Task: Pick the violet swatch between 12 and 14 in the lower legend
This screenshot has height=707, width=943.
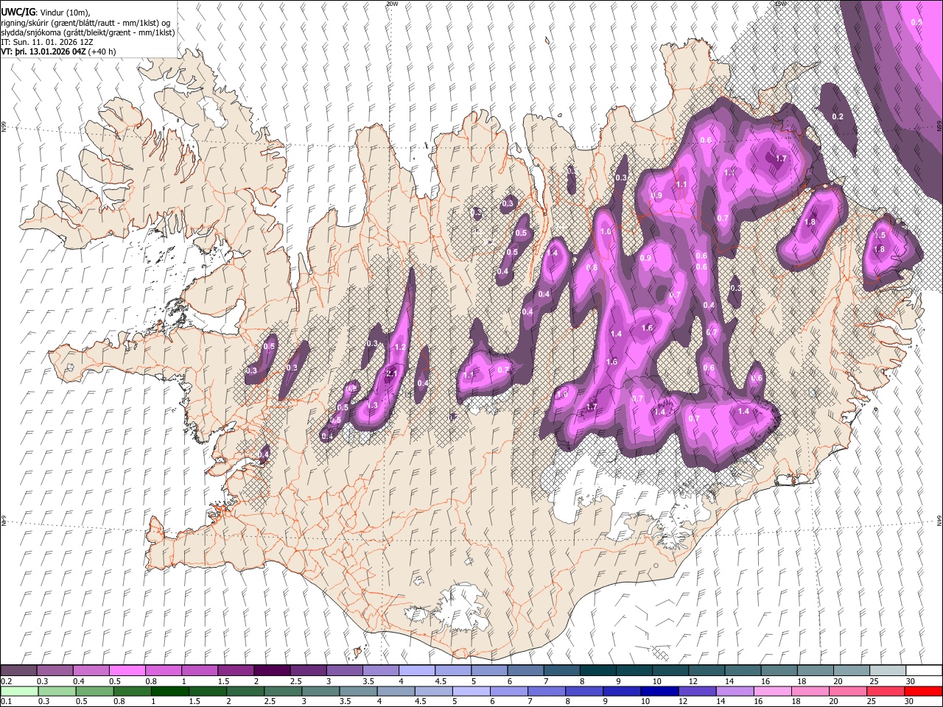Action: coord(697,692)
